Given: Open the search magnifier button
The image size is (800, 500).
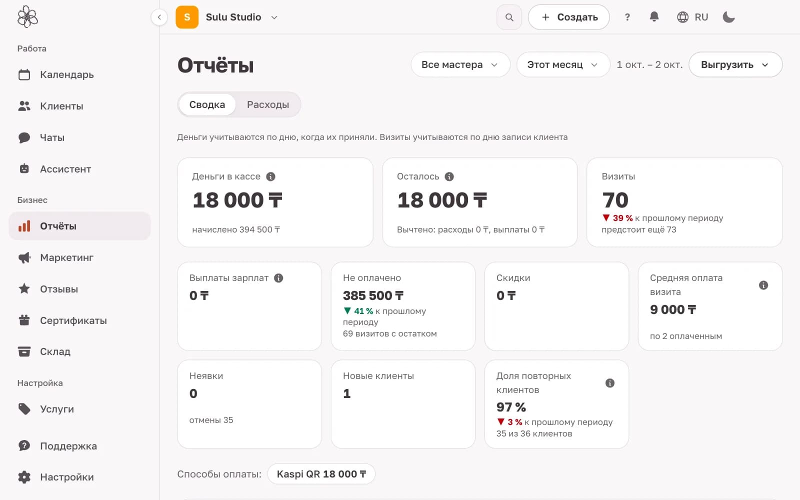Looking at the screenshot, I should tap(509, 17).
